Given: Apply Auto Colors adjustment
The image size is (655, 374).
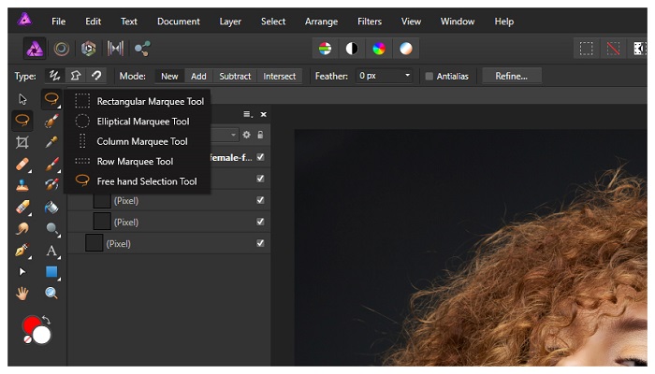Looking at the screenshot, I should [x=379, y=49].
